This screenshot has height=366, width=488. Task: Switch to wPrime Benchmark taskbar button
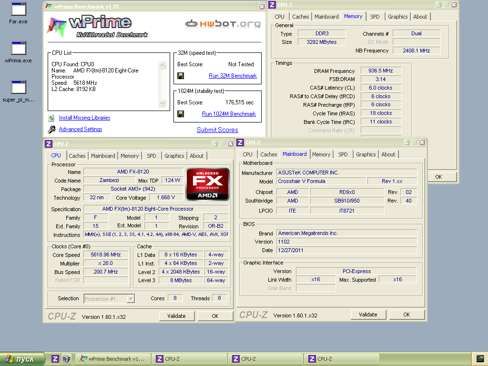(x=113, y=359)
